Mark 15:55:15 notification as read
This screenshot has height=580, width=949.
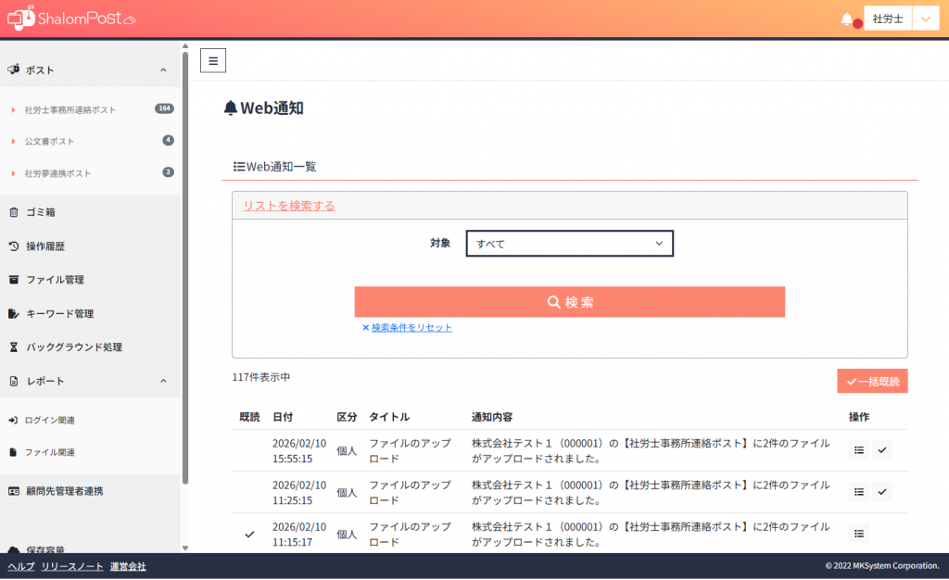(x=882, y=450)
